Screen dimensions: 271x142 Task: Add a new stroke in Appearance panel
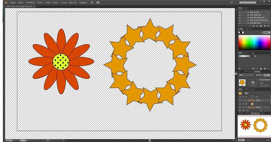coord(240,110)
